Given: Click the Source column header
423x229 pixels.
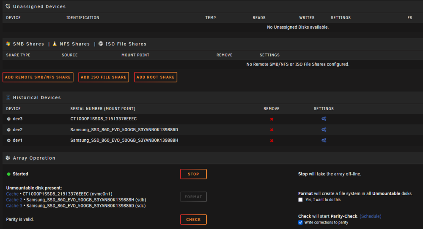Looking at the screenshot, I should coord(70,55).
